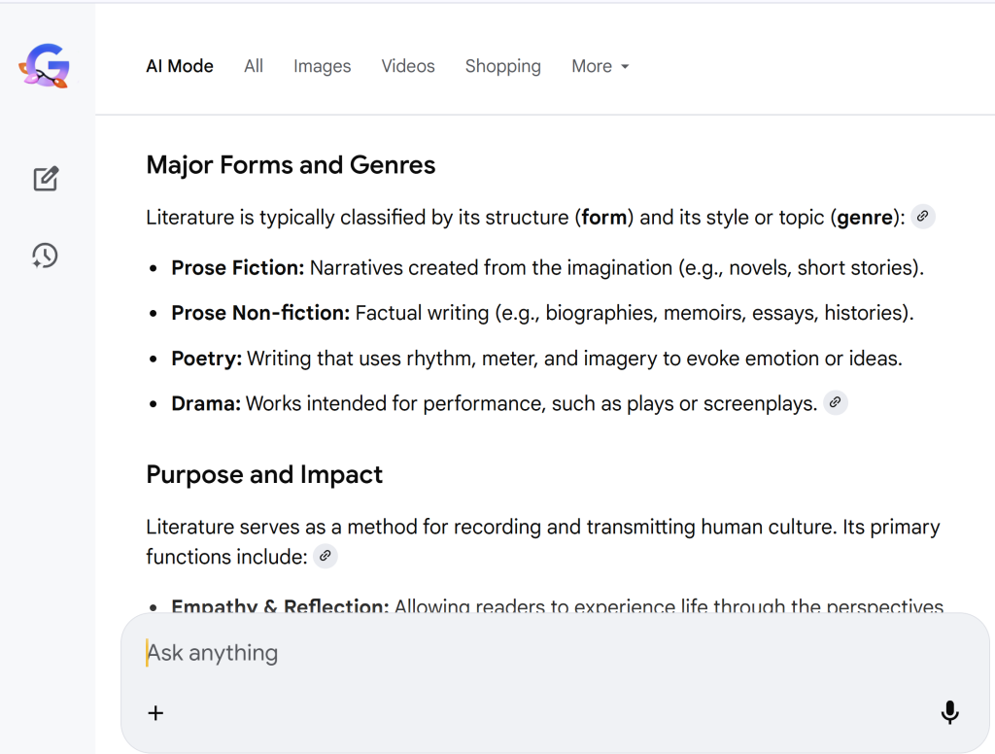Switch to the All results tab

pos(254,66)
